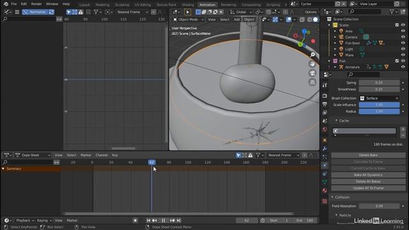
Task: Click the Scale Influence slider
Action: pyautogui.click(x=379, y=105)
